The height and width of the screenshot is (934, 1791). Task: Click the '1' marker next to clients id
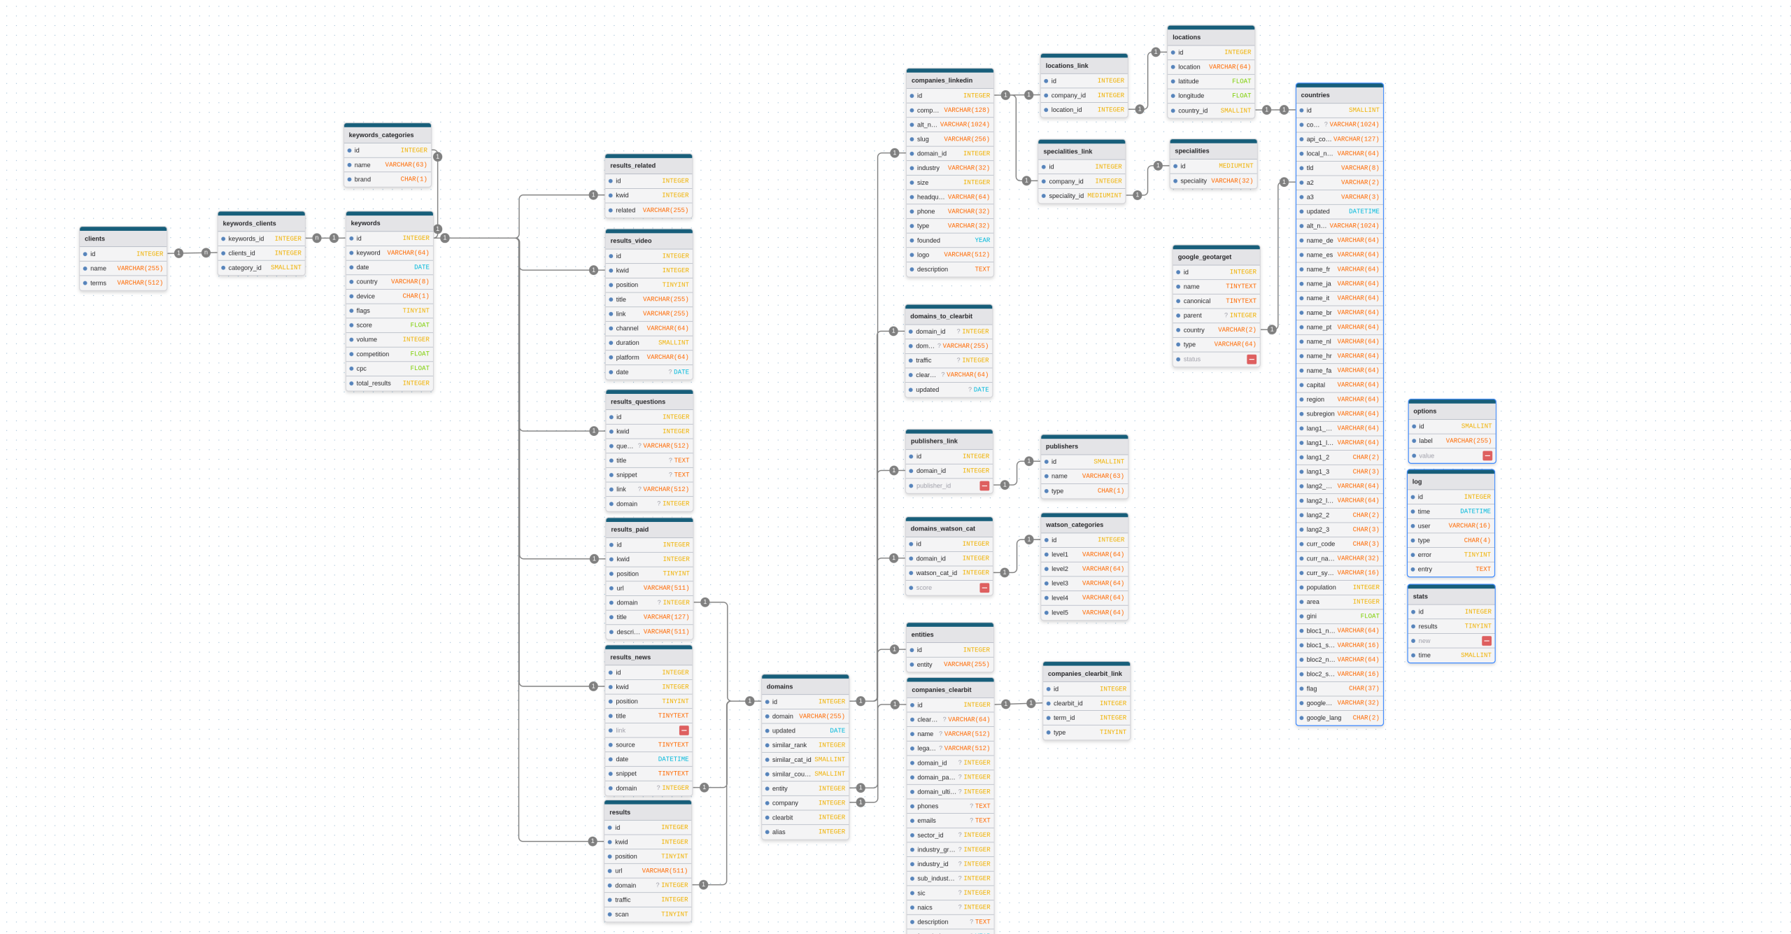179,253
